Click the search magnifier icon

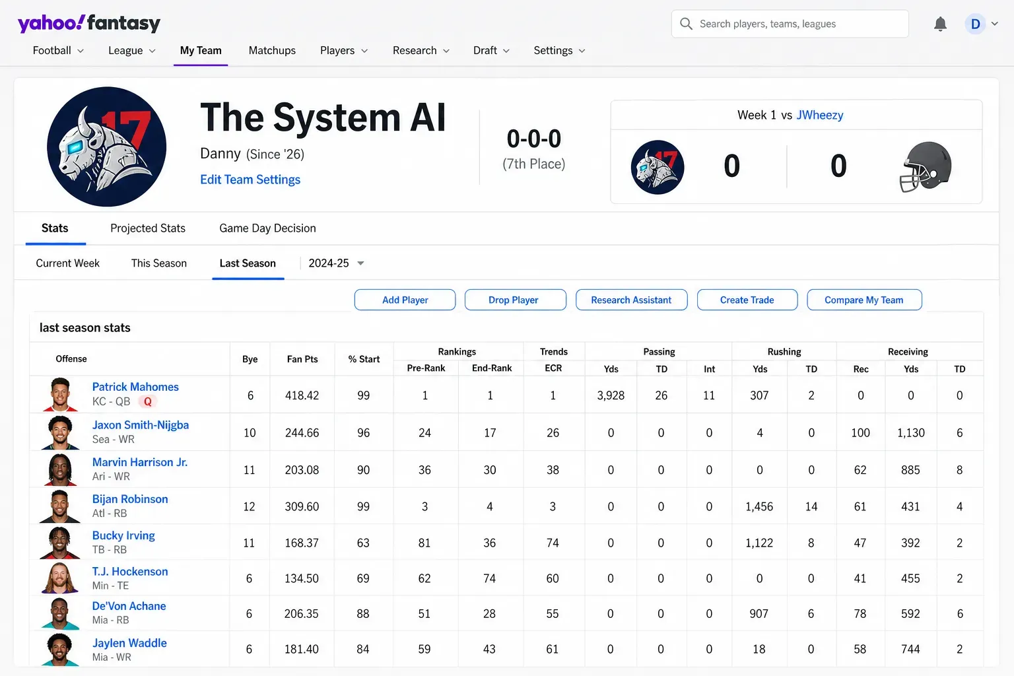tap(686, 24)
